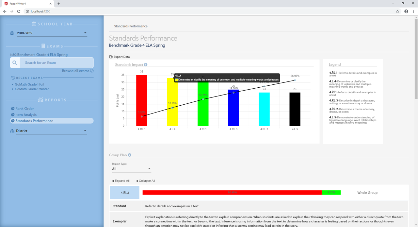The width and height of the screenshot is (418, 227).
Task: Click the pie chart icon beside Rank Order
Action: click(x=13, y=109)
